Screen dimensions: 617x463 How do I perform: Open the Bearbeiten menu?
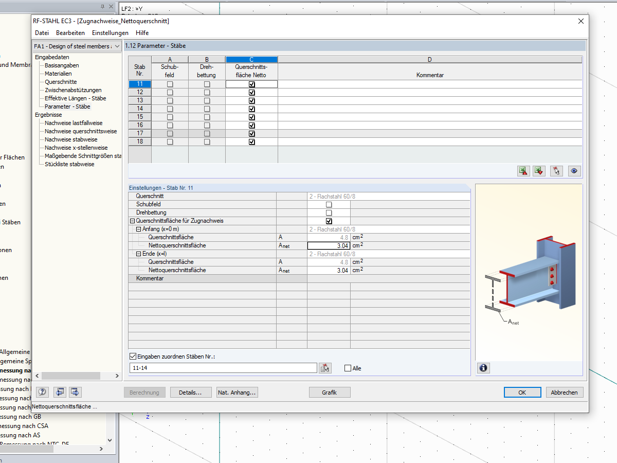pyautogui.click(x=70, y=33)
